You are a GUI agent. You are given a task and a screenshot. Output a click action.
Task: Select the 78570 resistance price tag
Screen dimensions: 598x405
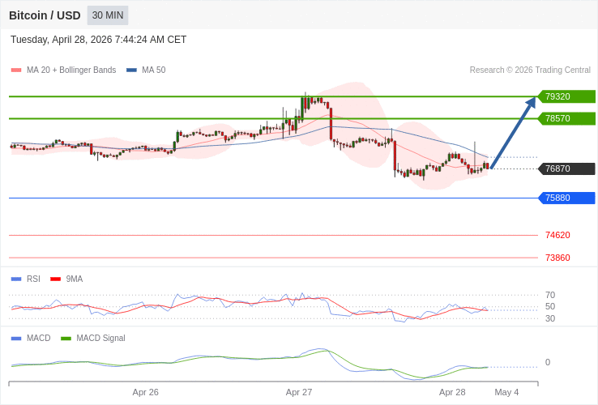[566, 118]
